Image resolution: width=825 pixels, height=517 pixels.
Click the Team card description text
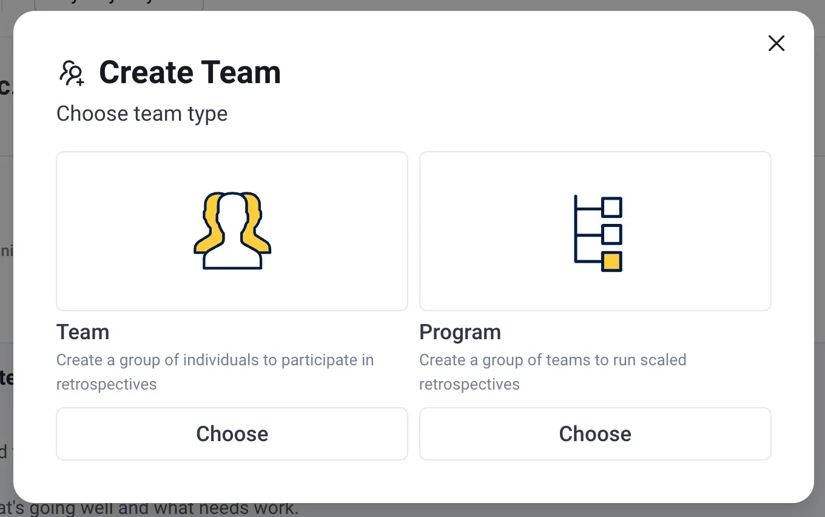pyautogui.click(x=215, y=371)
